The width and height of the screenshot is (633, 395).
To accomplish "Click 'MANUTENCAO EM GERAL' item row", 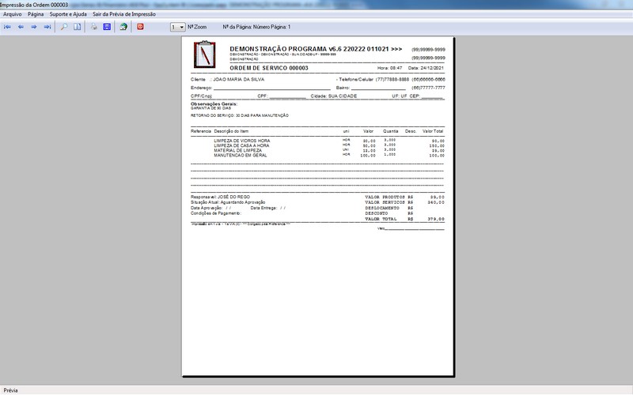I will pyautogui.click(x=317, y=155).
